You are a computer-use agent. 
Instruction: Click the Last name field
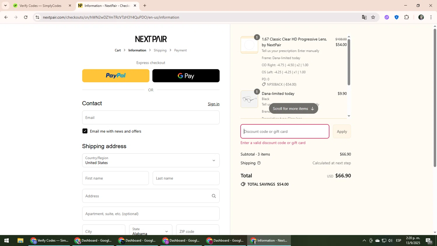pyautogui.click(x=186, y=178)
